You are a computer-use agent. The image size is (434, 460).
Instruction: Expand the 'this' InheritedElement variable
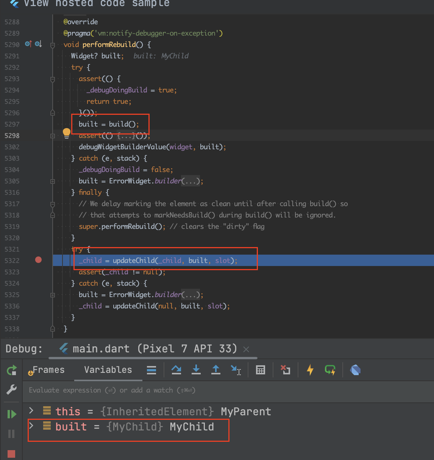click(32, 411)
